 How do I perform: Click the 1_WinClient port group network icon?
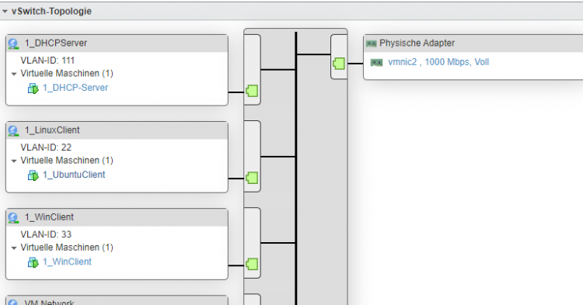(x=13, y=218)
